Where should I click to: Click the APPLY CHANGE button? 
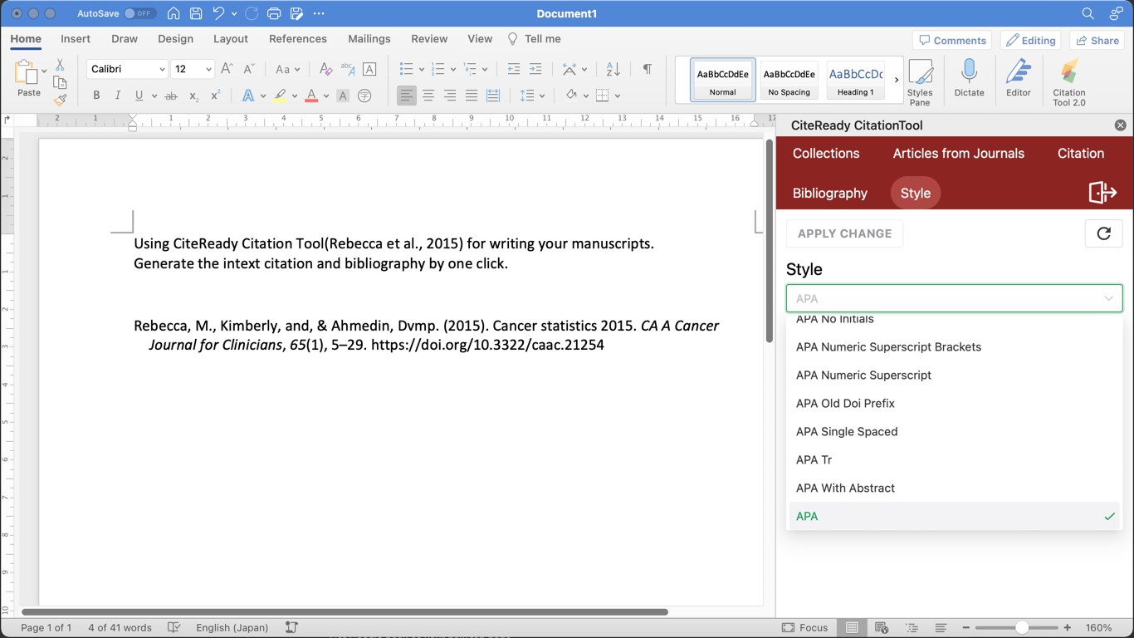click(844, 233)
